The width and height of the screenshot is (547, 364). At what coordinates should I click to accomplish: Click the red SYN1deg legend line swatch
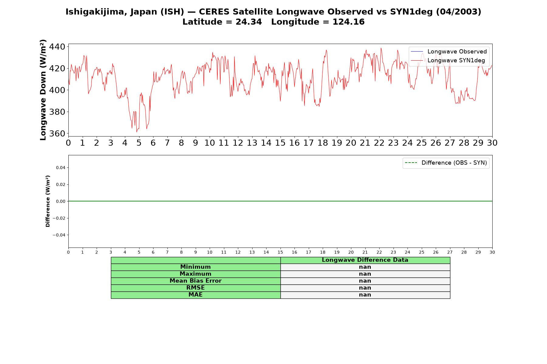tap(417, 61)
